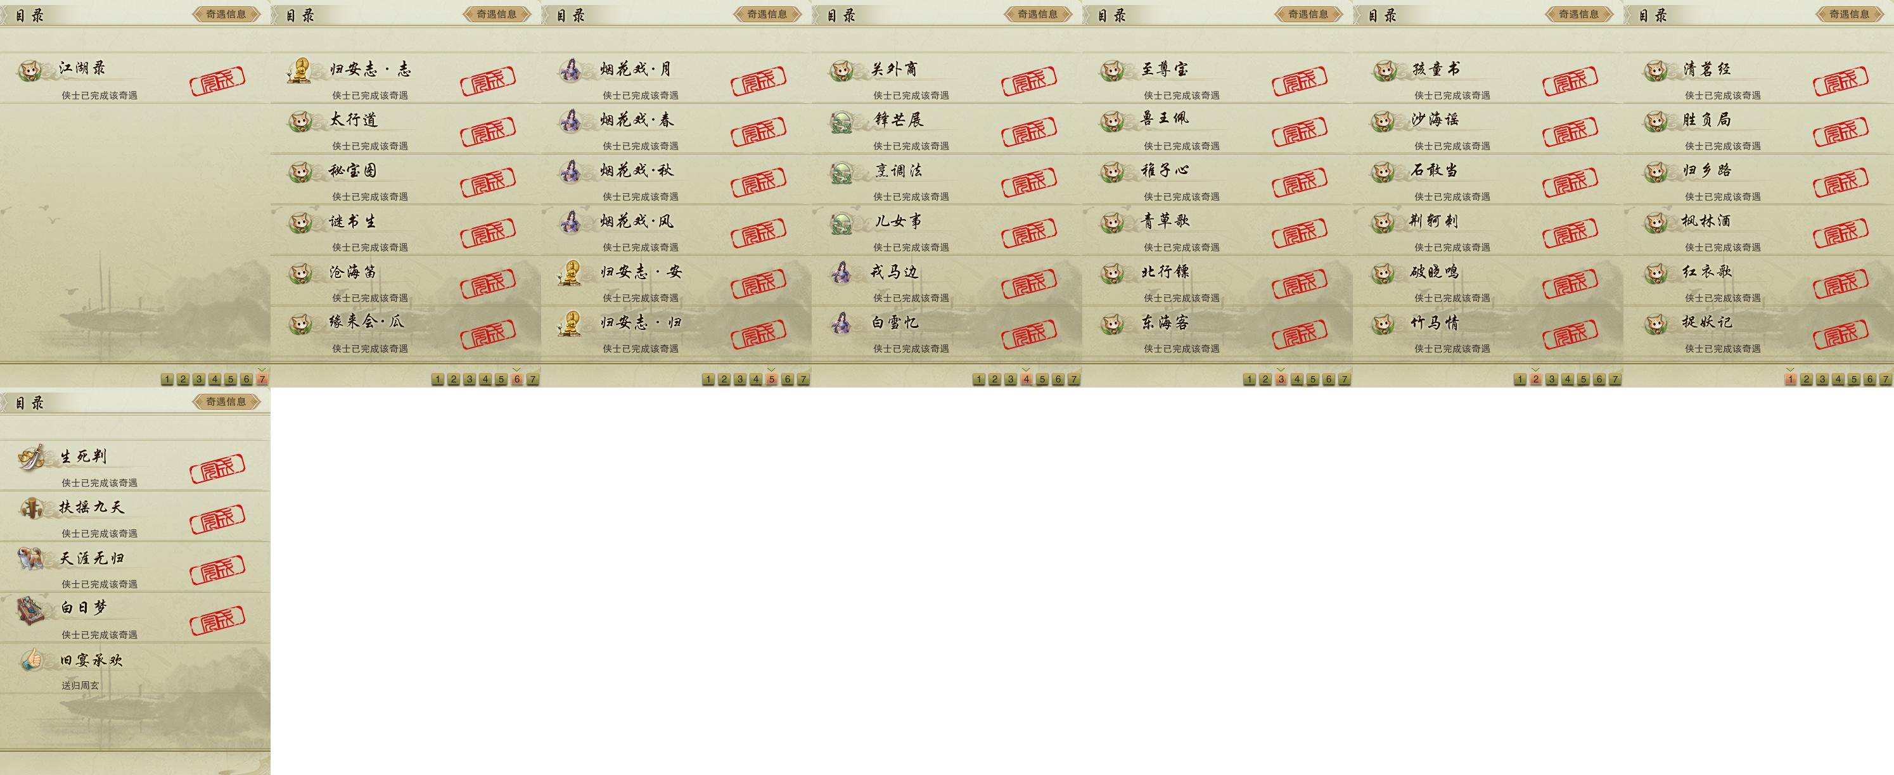1894x775 pixels.
Task: Select the cat icon next to 江湖录
Action: [29, 70]
